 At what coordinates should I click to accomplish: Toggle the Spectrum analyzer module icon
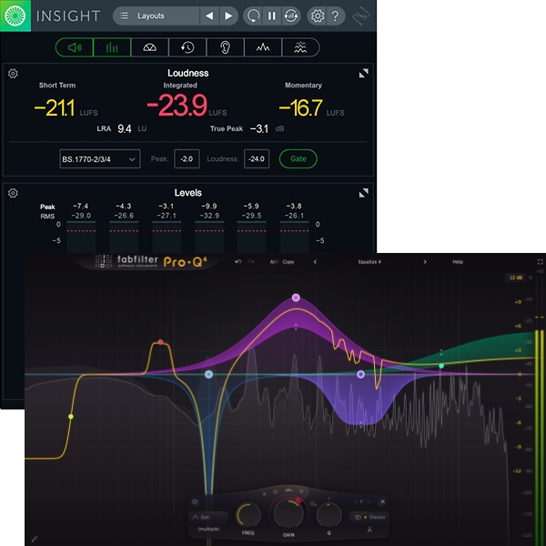(263, 47)
